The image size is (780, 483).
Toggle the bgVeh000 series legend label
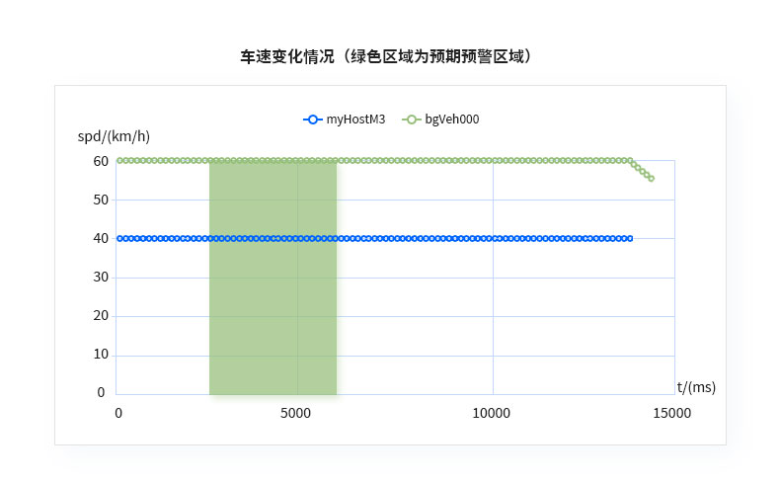[x=452, y=120]
